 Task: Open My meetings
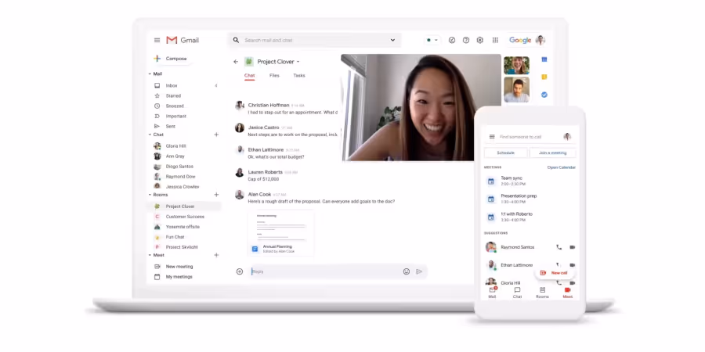[x=179, y=277]
